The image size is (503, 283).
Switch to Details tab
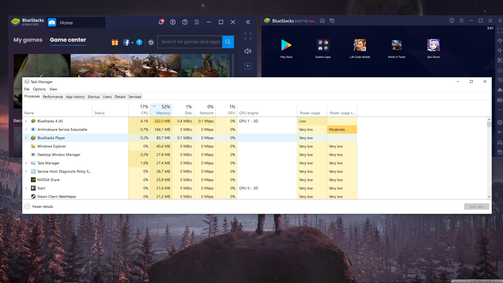120,97
